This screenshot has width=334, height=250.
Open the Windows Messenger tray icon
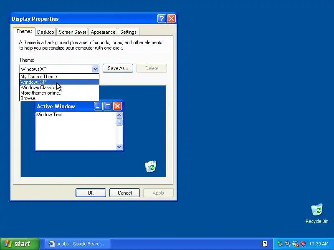coord(295,244)
